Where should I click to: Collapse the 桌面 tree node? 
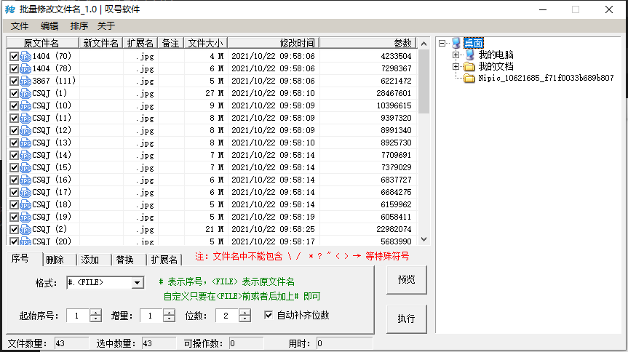pyautogui.click(x=442, y=43)
